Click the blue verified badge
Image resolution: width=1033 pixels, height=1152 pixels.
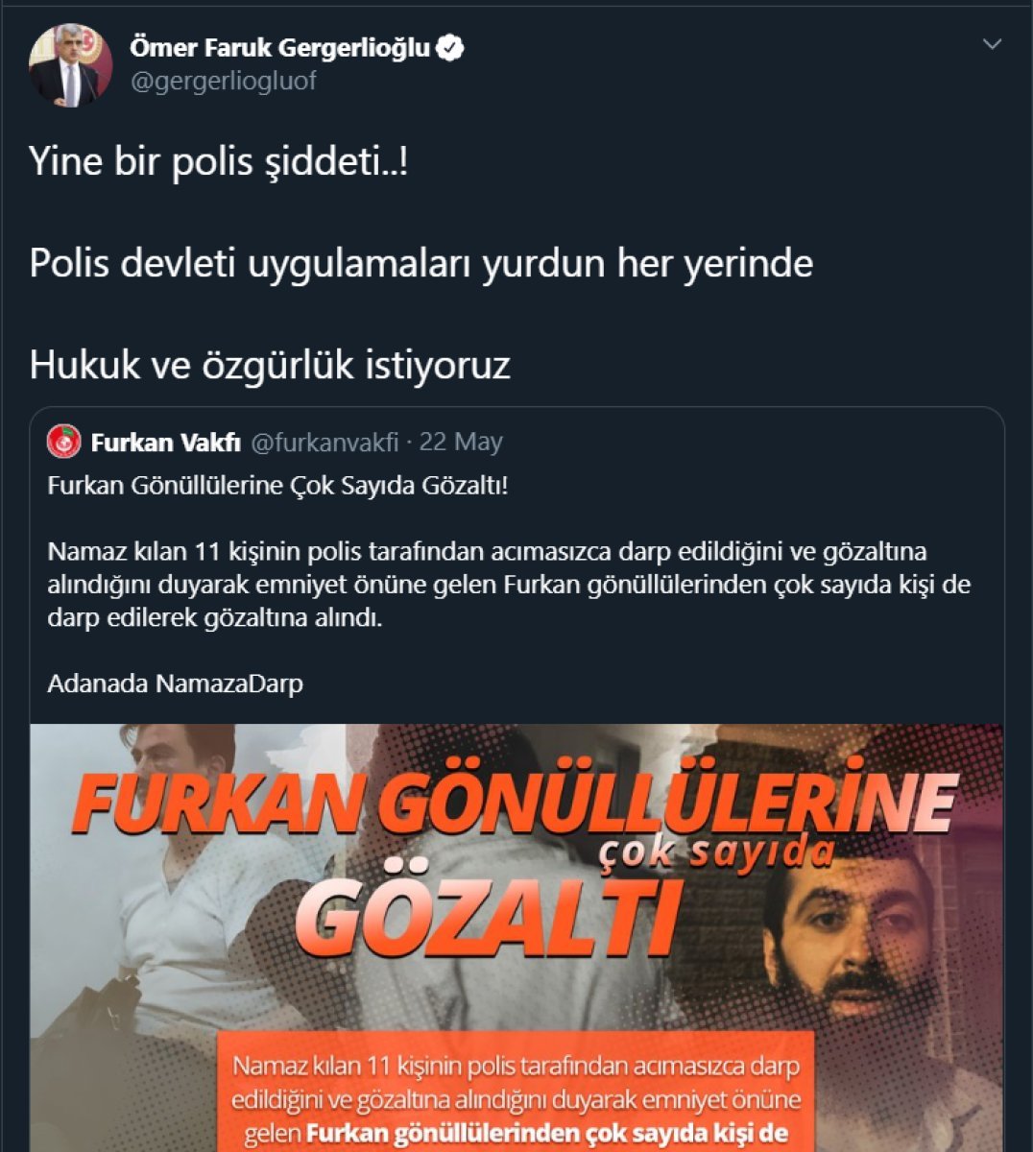[x=450, y=48]
